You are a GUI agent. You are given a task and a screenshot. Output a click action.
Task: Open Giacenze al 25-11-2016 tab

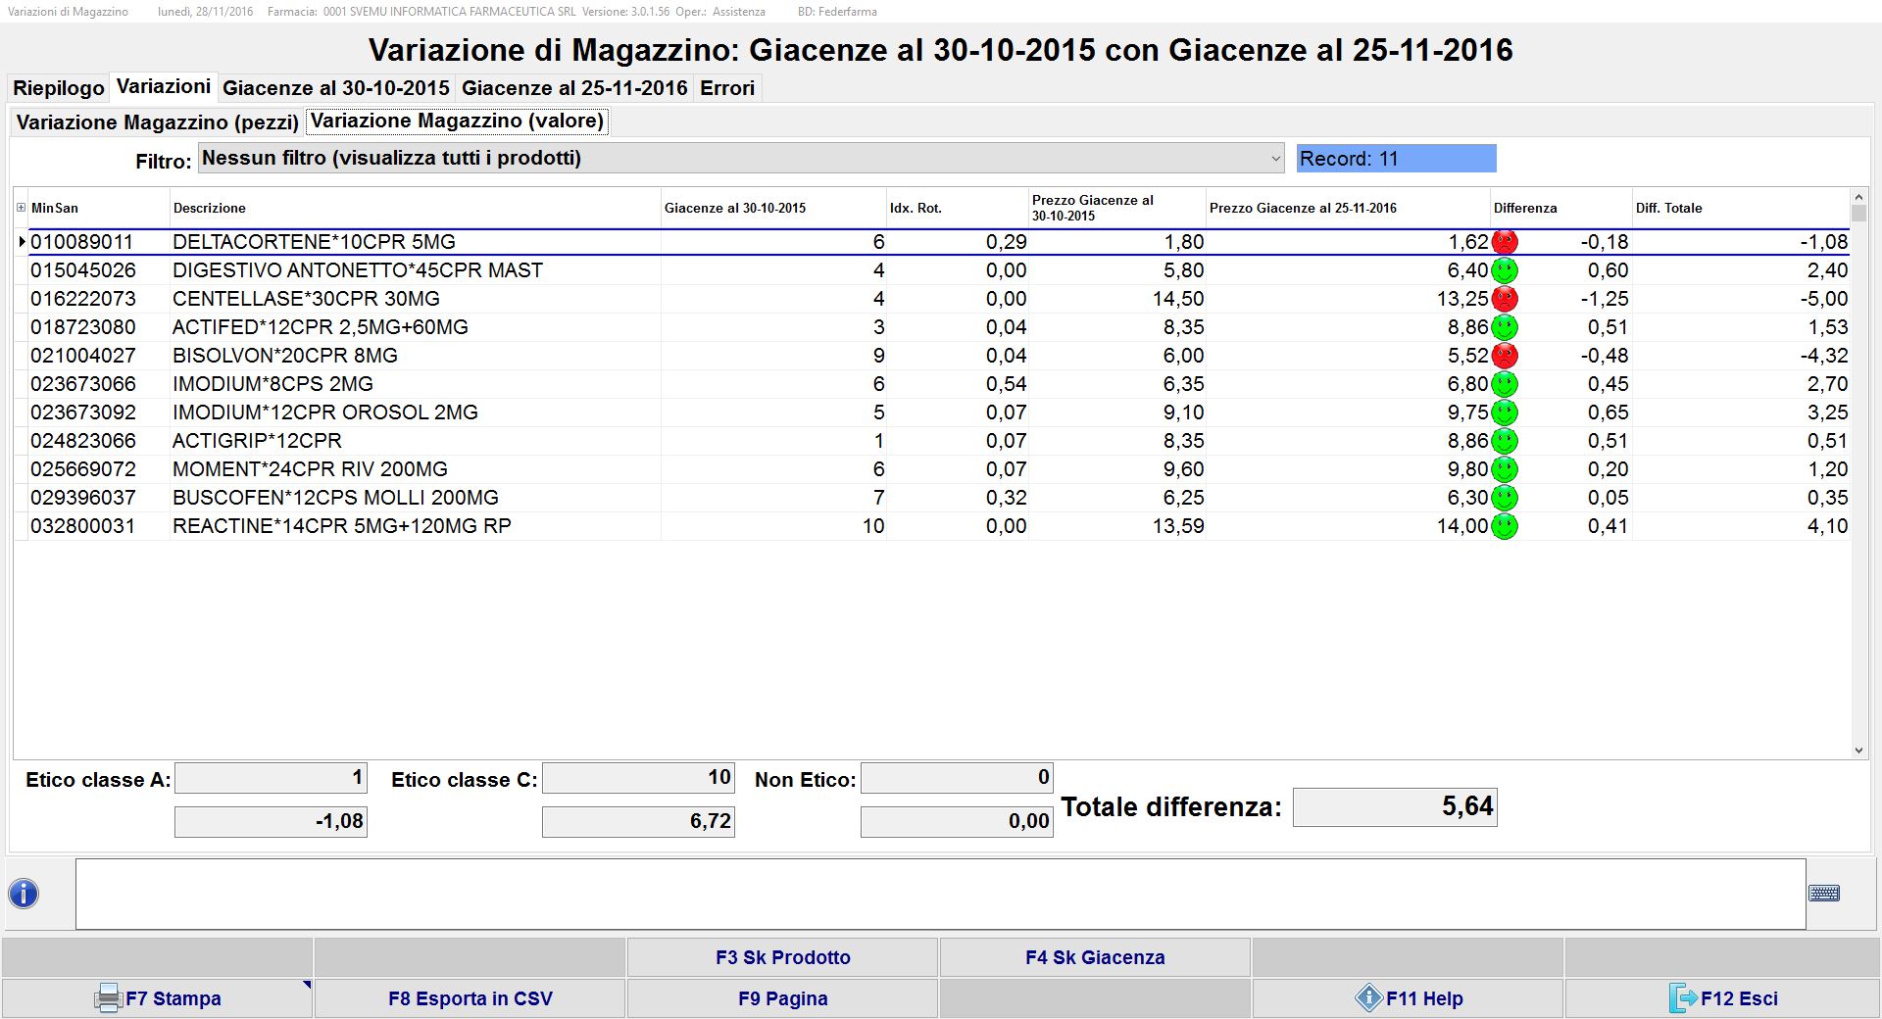tap(574, 88)
